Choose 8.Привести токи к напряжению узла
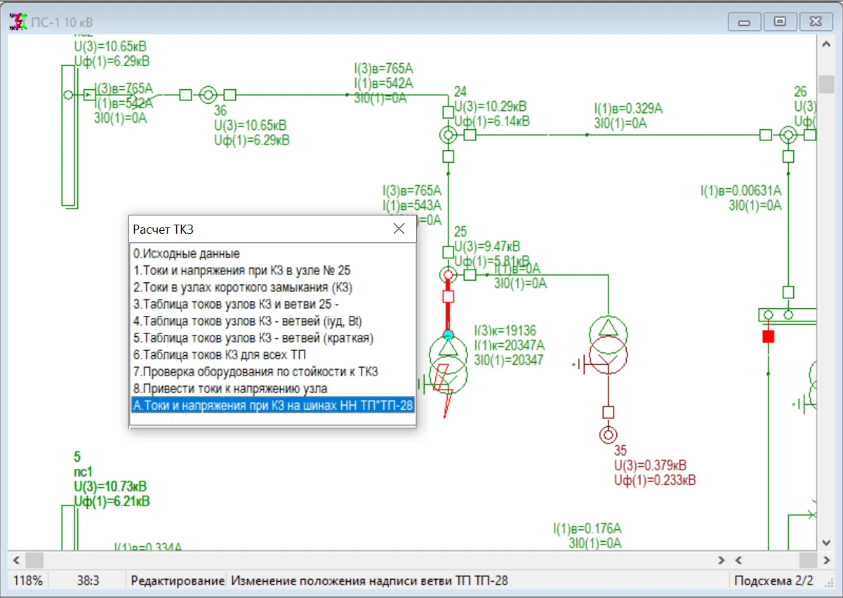The image size is (843, 598). pyautogui.click(x=230, y=388)
